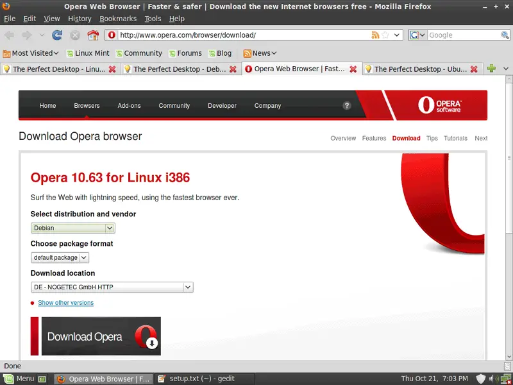This screenshot has height=385, width=513.
Task: Open the search engine selector dropdown
Action: click(x=418, y=35)
